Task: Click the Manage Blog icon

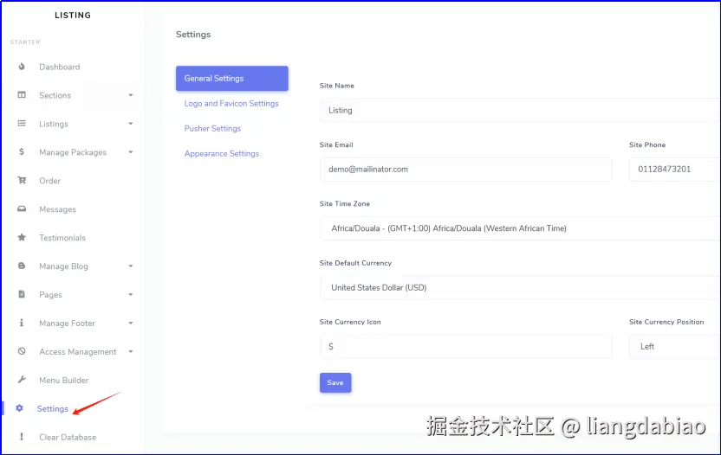Action: pyautogui.click(x=22, y=266)
